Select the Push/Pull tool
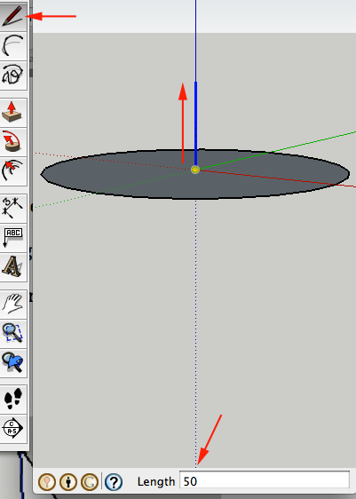This screenshot has height=499, width=356. click(x=12, y=113)
